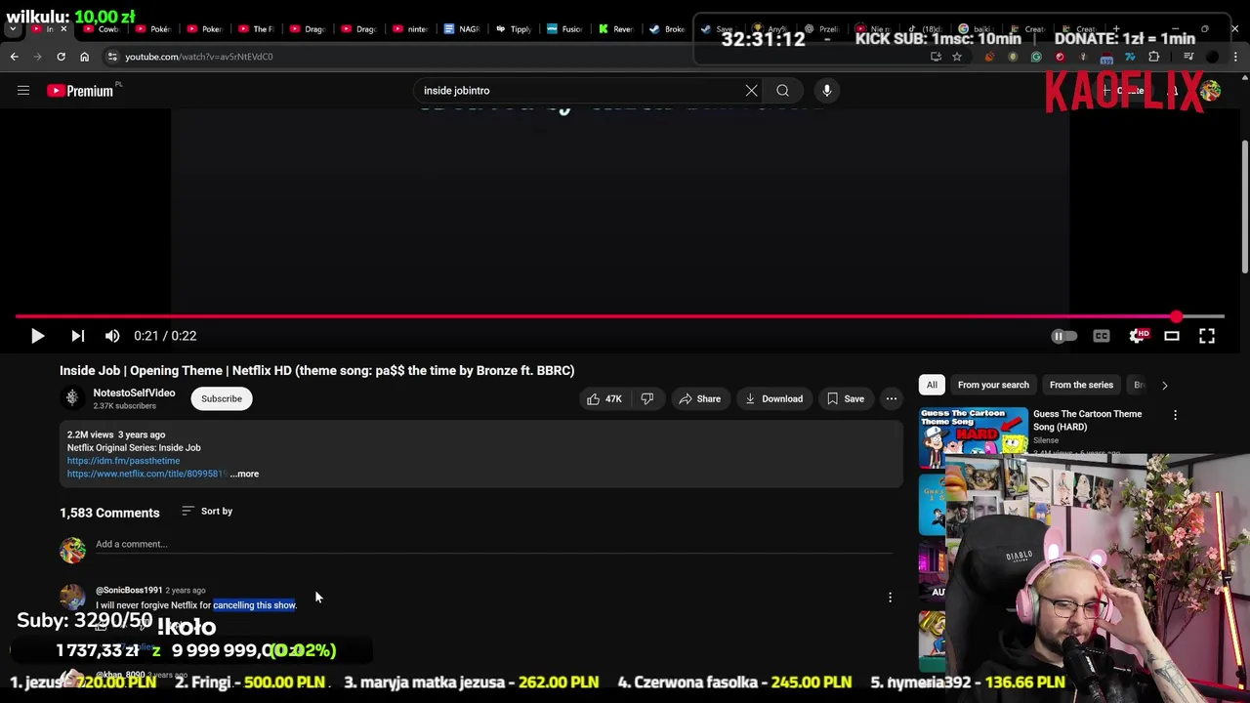Open the idm.fm/passthetime link
This screenshot has height=703, width=1250.
pyautogui.click(x=123, y=461)
